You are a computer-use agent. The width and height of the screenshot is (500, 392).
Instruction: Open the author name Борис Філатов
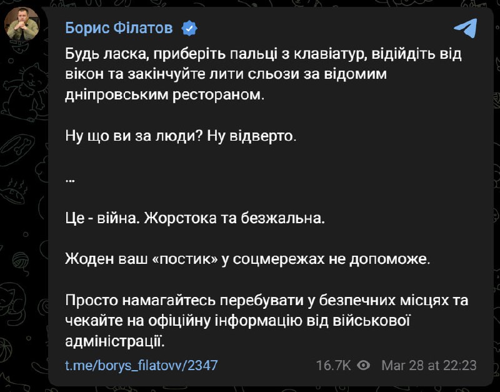coord(119,28)
